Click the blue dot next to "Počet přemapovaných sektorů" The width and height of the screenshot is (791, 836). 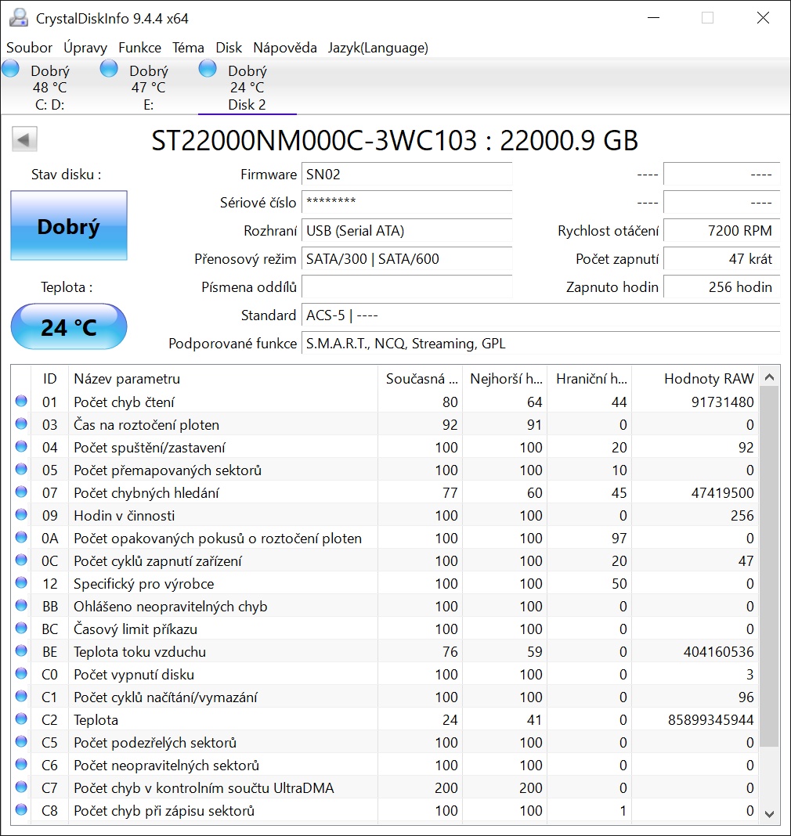click(21, 470)
